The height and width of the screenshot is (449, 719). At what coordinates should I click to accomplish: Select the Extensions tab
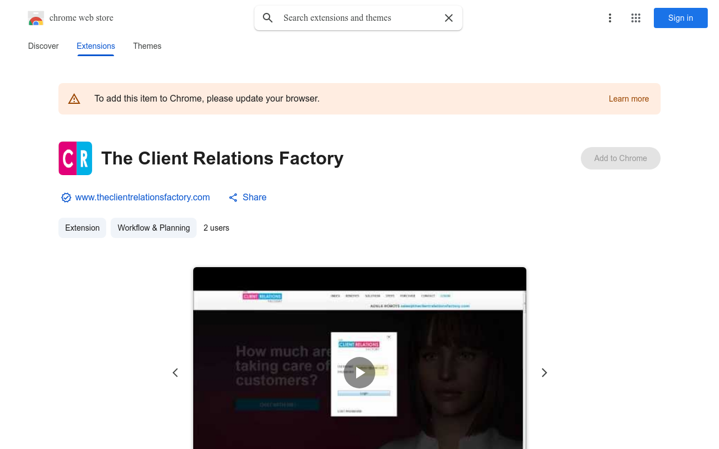(96, 46)
